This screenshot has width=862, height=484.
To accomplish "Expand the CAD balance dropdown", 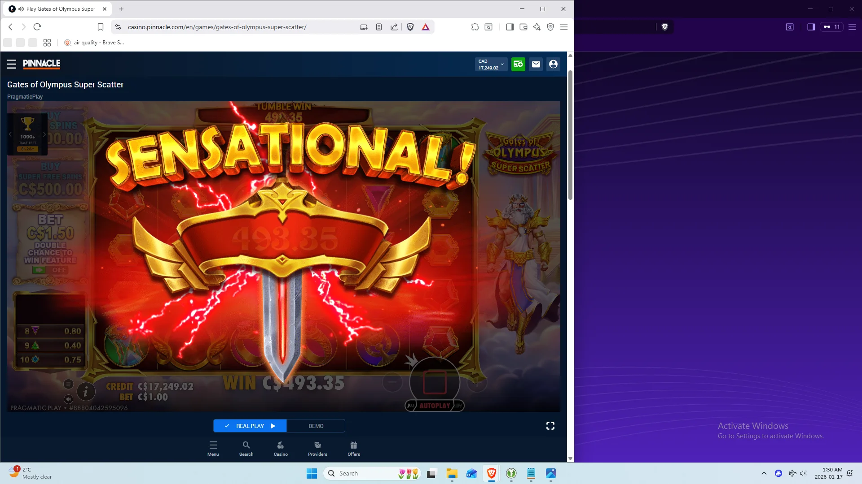I will click(491, 65).
